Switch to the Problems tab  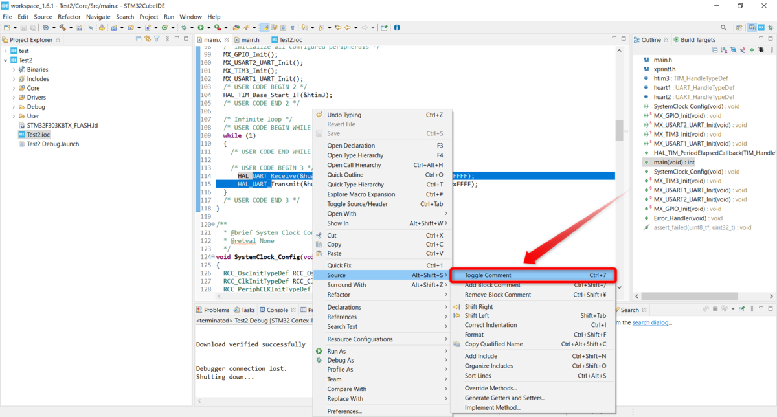tap(212, 310)
